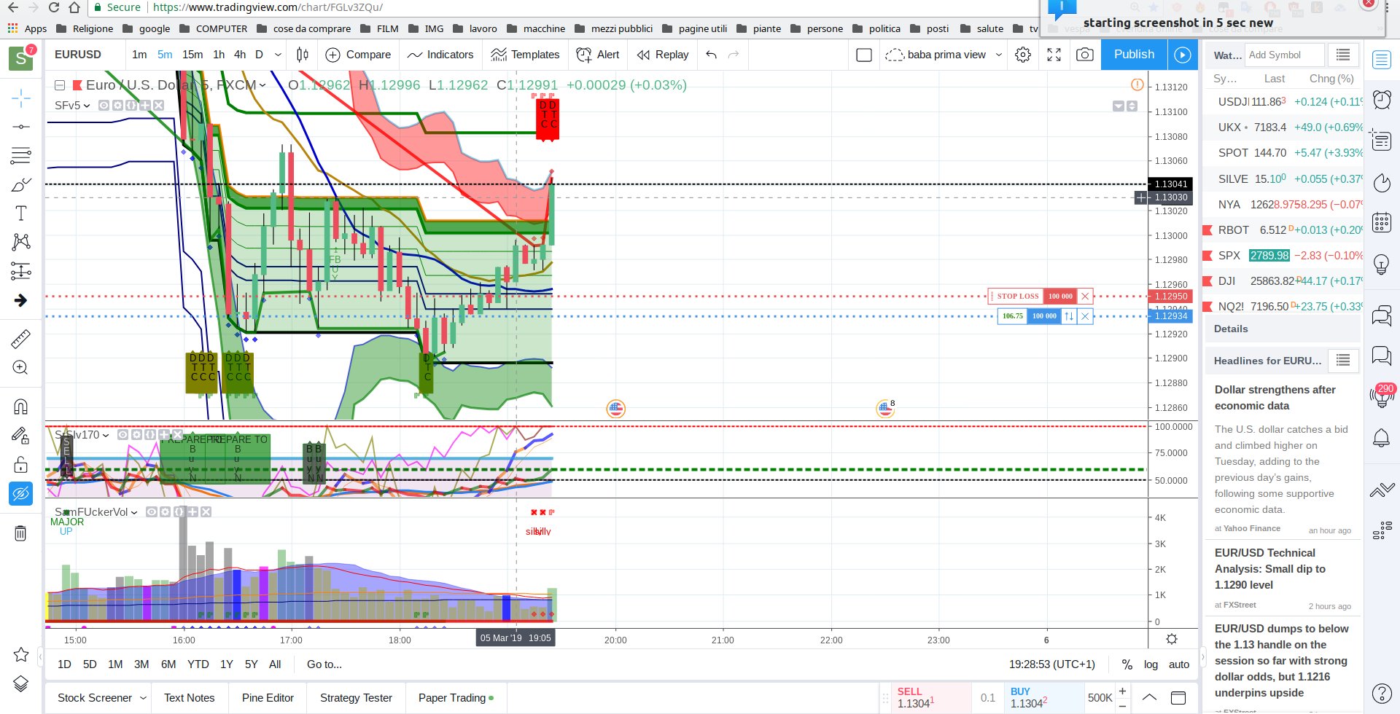Open the Templates menu
1400x714 pixels.
click(525, 55)
